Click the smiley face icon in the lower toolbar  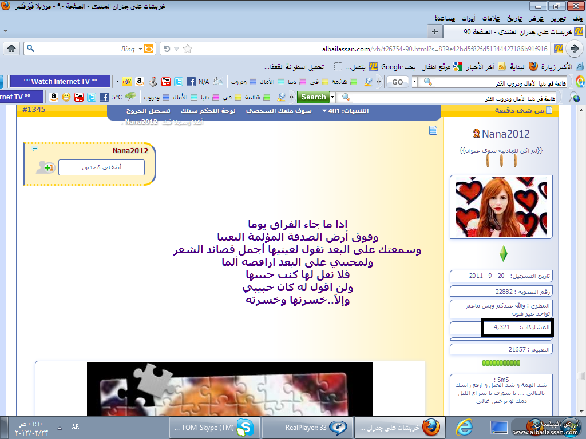(x=66, y=97)
